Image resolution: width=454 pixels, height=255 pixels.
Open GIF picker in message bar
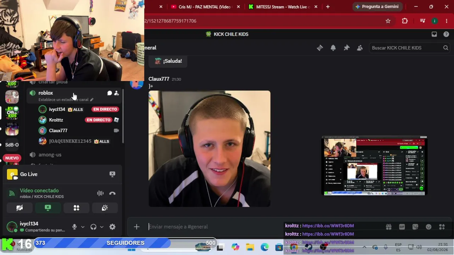point(402,227)
